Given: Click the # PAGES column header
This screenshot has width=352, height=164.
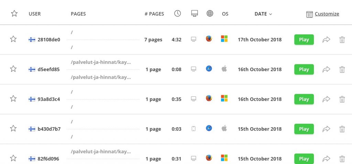Looking at the screenshot, I should (154, 14).
